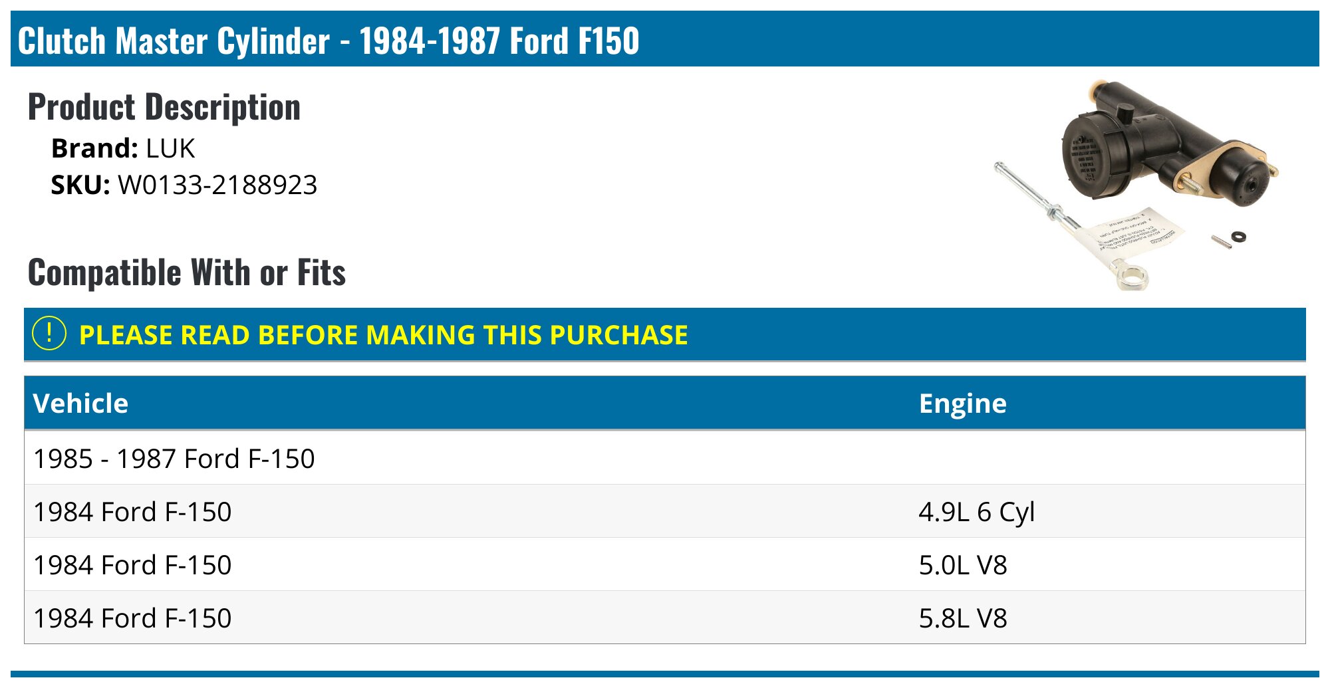Screen dimensions: 1330x688
Task: Click the "PLEASE READ BEFORE MAKING THIS PURCHASE" notice
Action: [383, 335]
